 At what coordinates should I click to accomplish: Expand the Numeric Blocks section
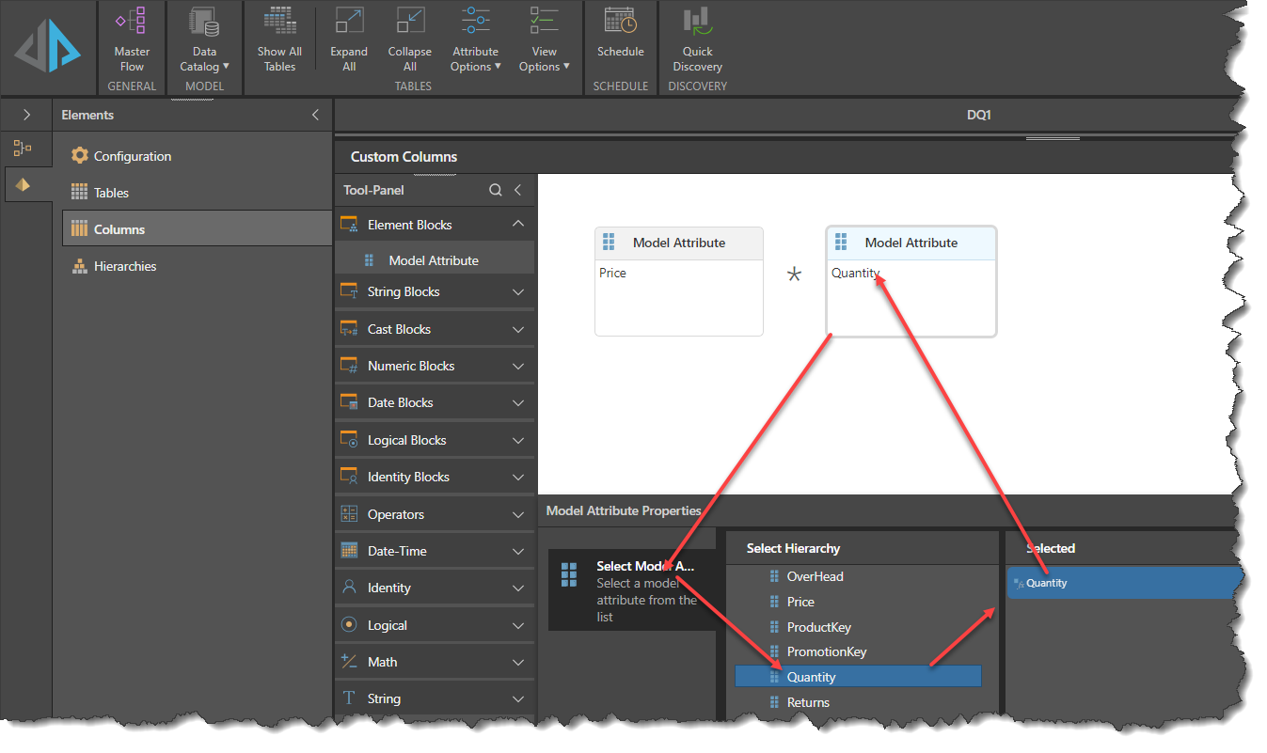coord(517,367)
